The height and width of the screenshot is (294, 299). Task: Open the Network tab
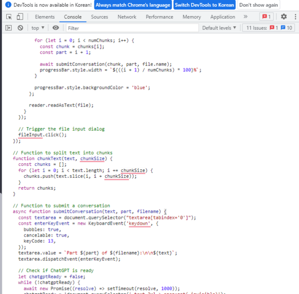[x=127, y=17]
